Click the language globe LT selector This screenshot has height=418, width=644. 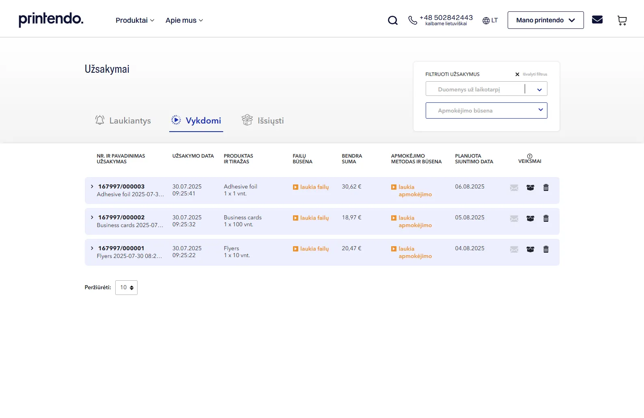pyautogui.click(x=490, y=20)
